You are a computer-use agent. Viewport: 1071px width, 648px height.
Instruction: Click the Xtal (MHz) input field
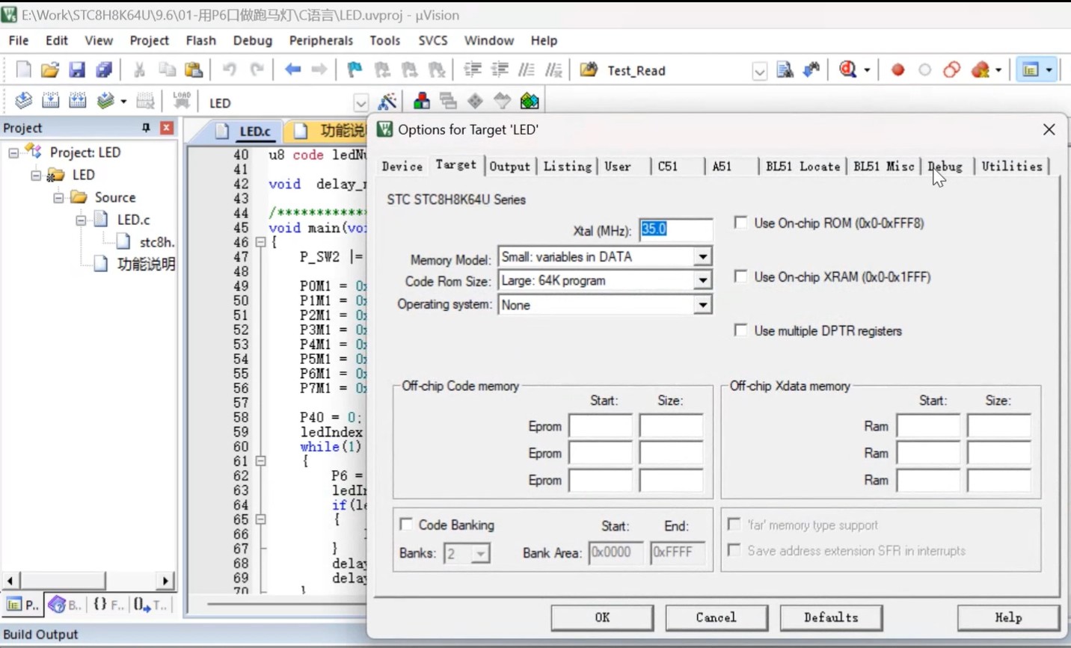[675, 229]
